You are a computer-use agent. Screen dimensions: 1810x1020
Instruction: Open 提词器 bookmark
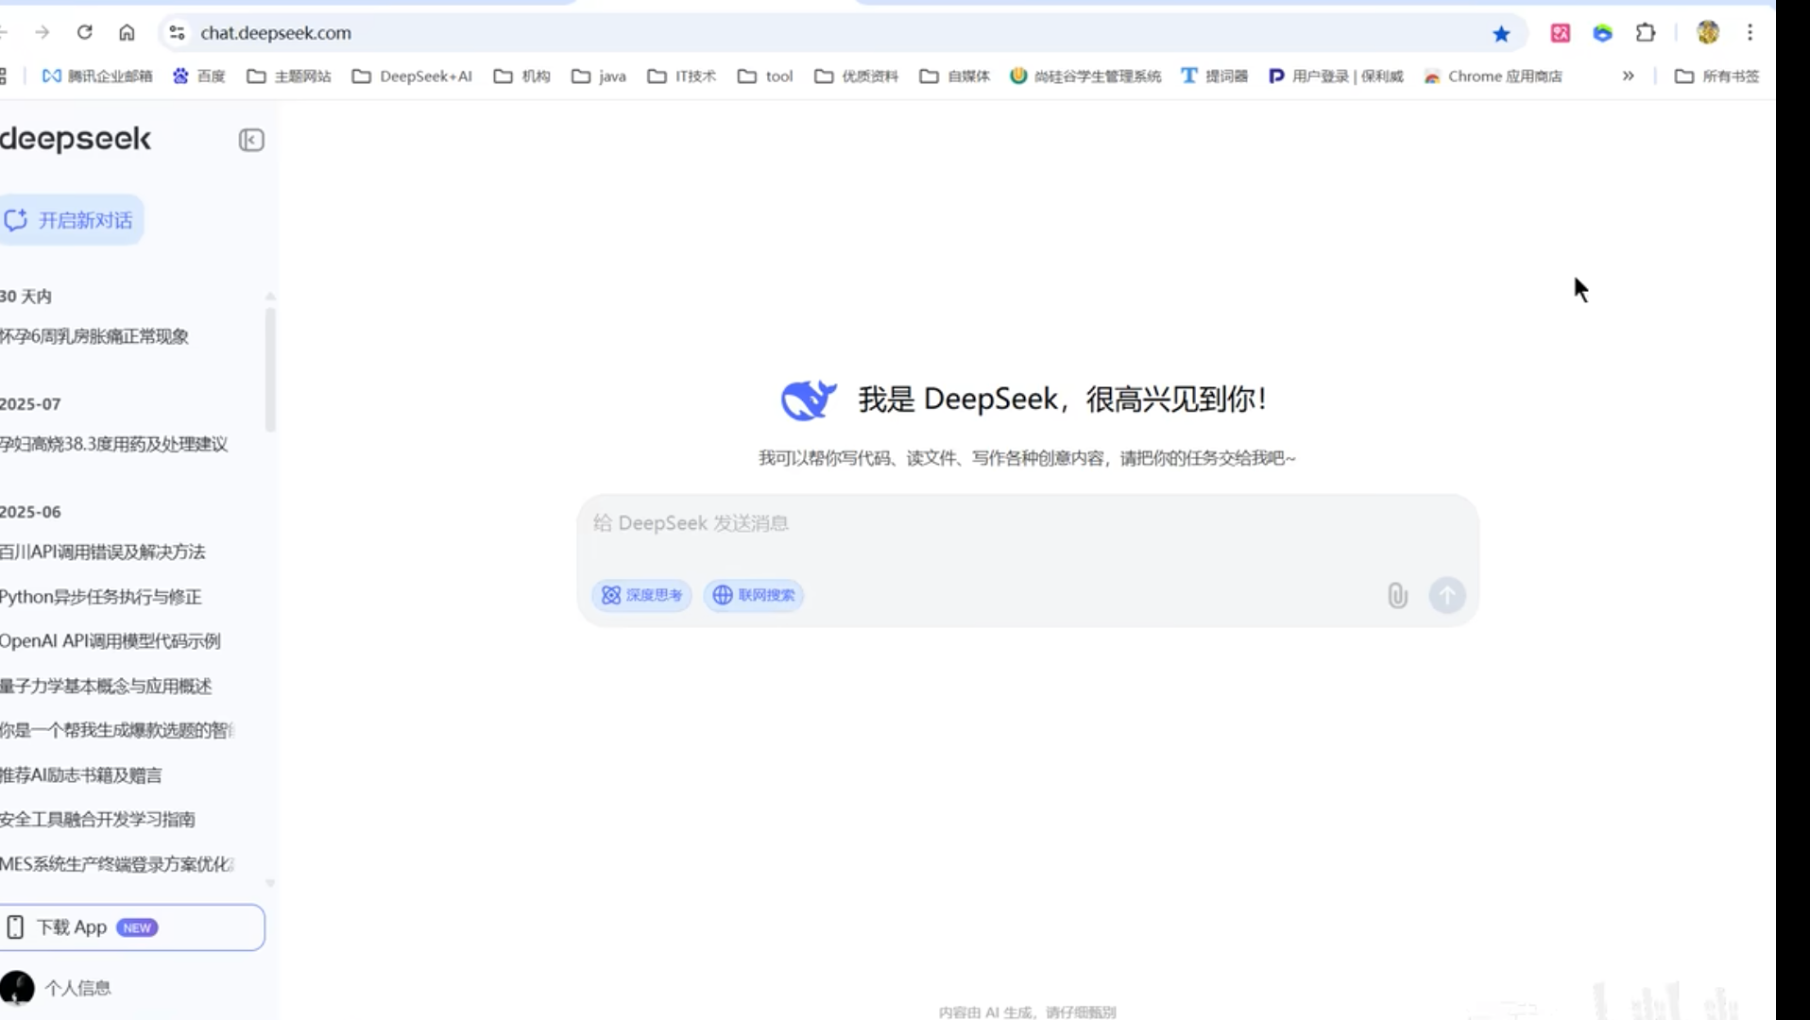pos(1214,76)
